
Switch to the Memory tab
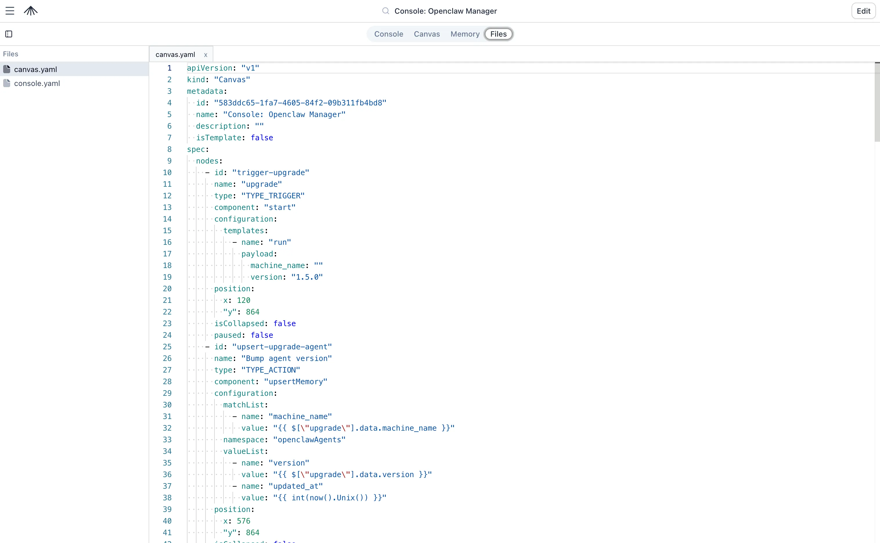(465, 34)
